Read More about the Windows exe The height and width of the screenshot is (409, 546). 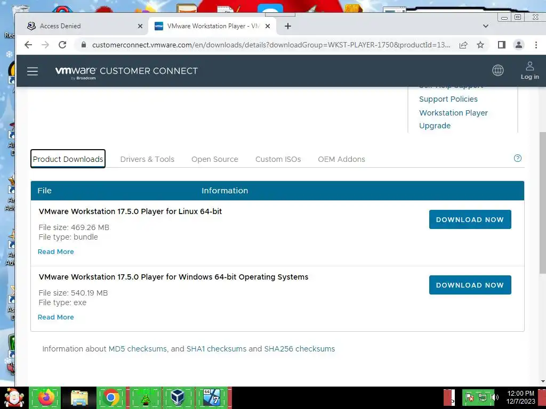[55, 317]
